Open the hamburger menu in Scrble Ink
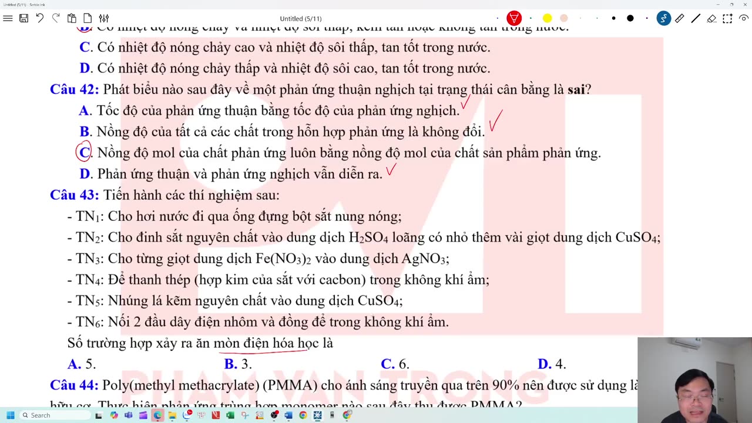The image size is (752, 423). pos(8,18)
